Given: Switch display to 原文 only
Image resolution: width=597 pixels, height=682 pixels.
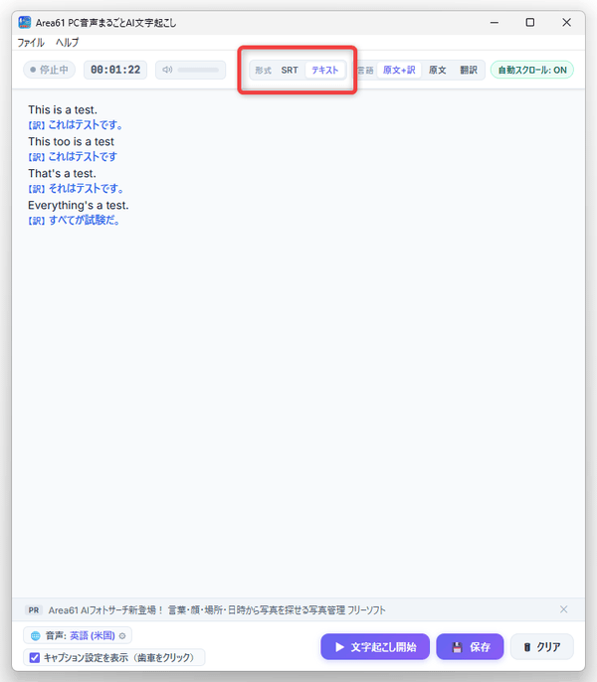Looking at the screenshot, I should pyautogui.click(x=437, y=70).
